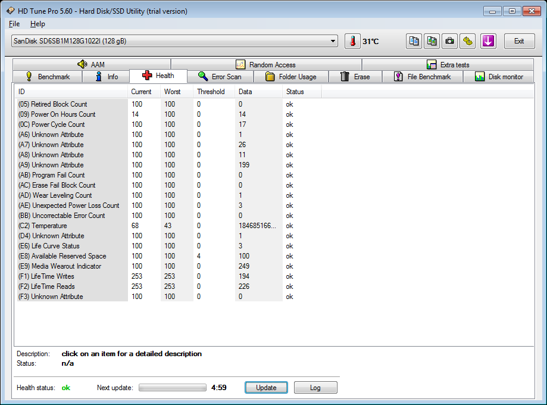This screenshot has height=405, width=547.
Task: Click the Update button
Action: pos(266,388)
